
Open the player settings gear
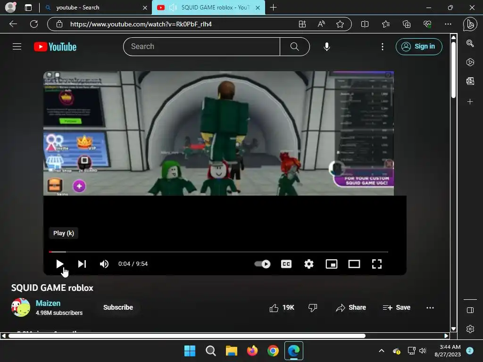click(x=308, y=264)
